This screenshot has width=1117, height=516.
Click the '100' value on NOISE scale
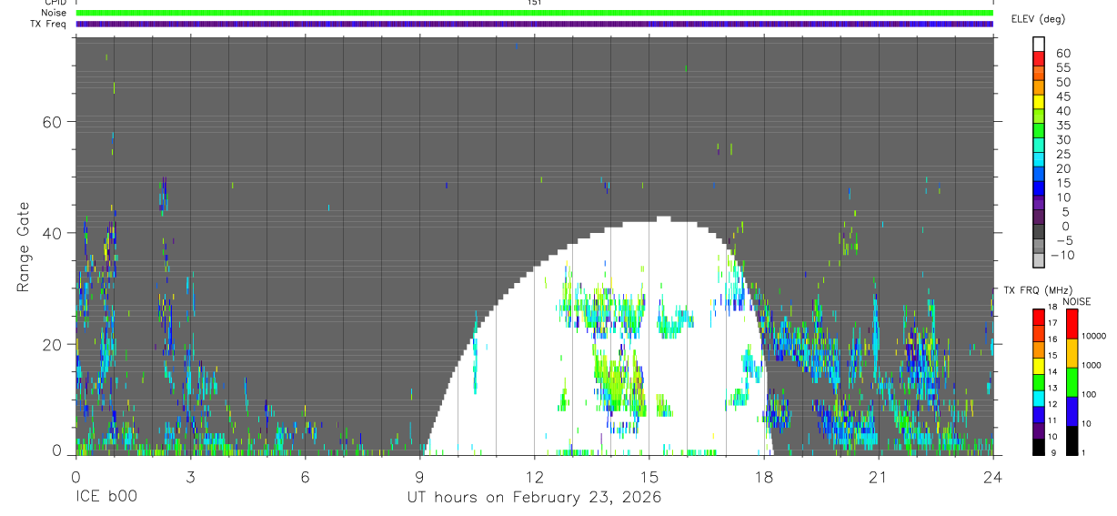pos(1088,394)
